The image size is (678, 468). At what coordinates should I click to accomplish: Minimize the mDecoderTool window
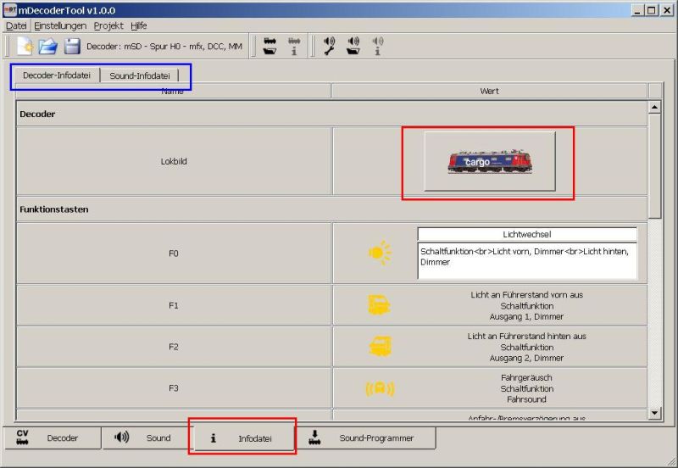[x=637, y=10]
